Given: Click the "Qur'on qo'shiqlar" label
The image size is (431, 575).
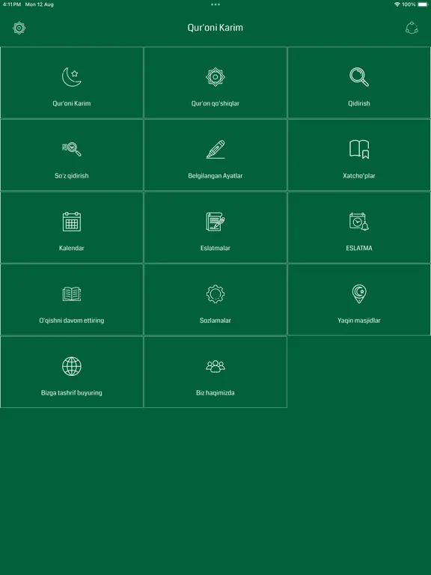Looking at the screenshot, I should pos(215,103).
